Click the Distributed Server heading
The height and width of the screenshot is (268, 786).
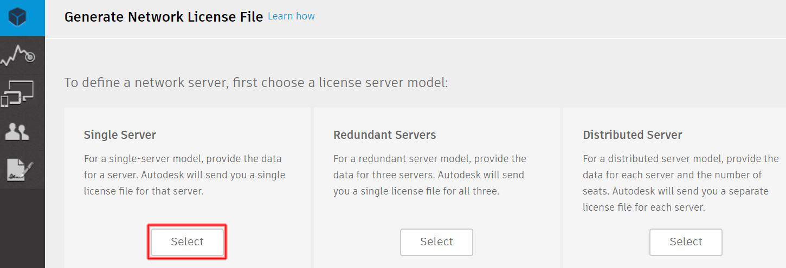[632, 135]
